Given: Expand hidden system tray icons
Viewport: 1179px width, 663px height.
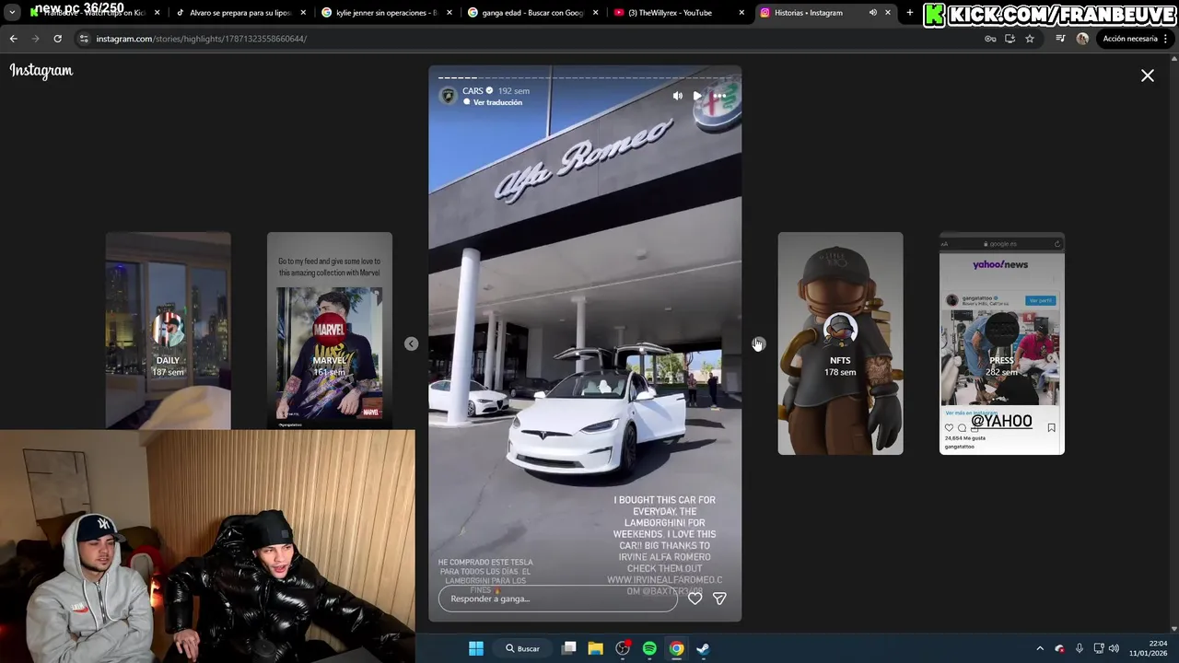Looking at the screenshot, I should click(x=1040, y=648).
